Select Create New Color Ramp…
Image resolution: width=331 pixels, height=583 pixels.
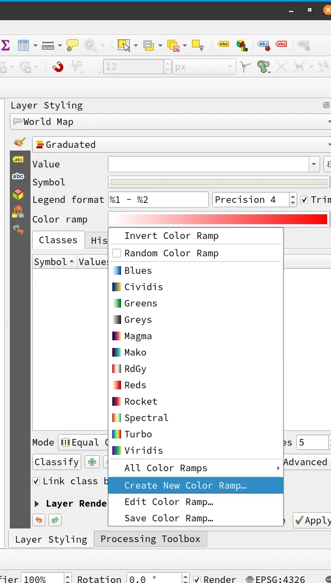(196, 485)
